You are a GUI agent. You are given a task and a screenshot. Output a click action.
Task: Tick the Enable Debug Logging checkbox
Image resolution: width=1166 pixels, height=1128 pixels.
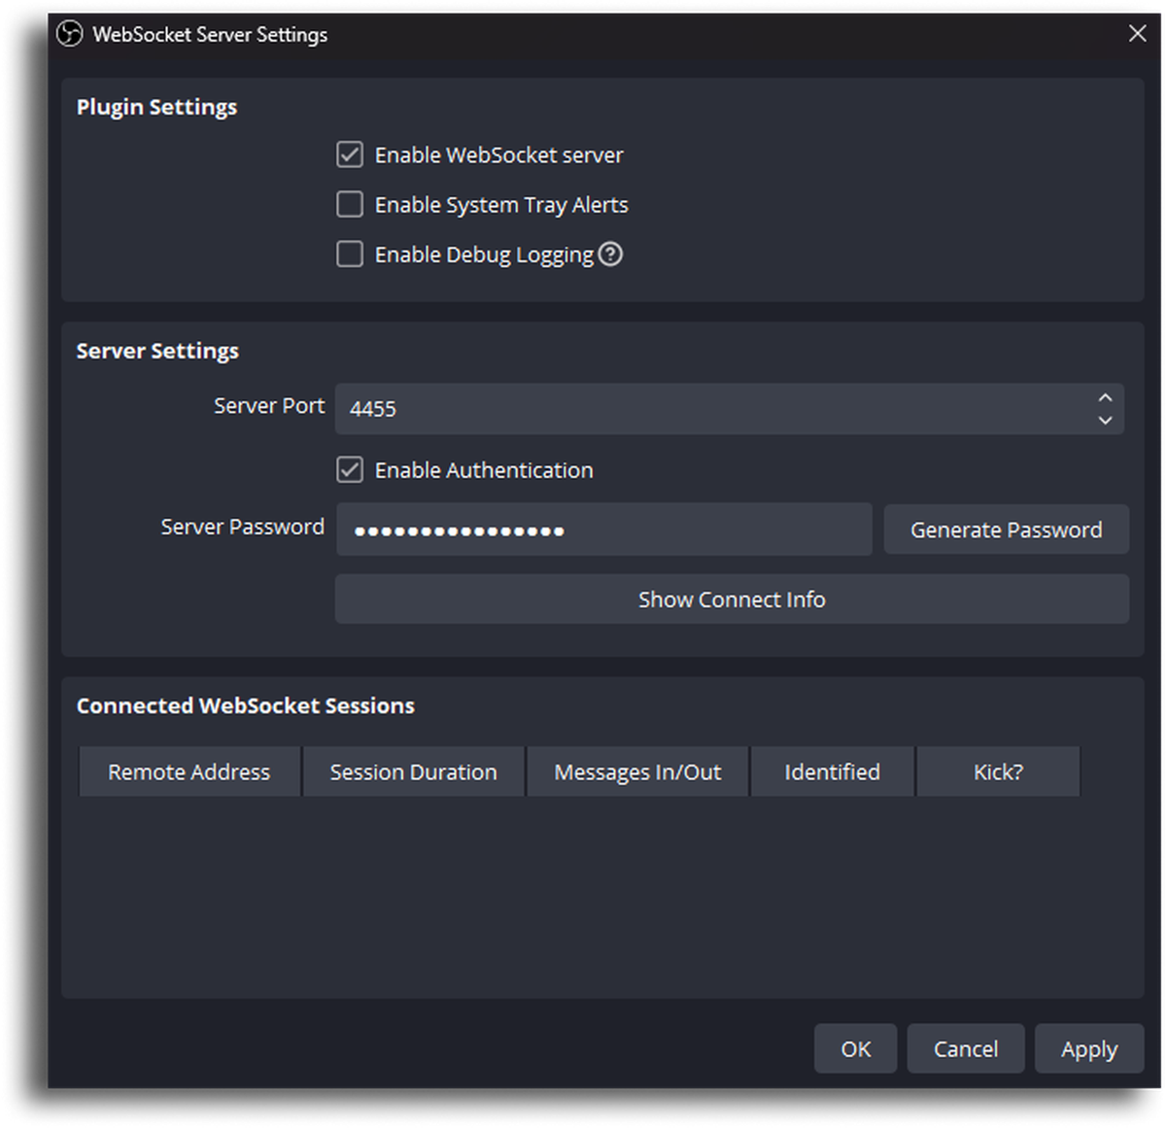350,255
